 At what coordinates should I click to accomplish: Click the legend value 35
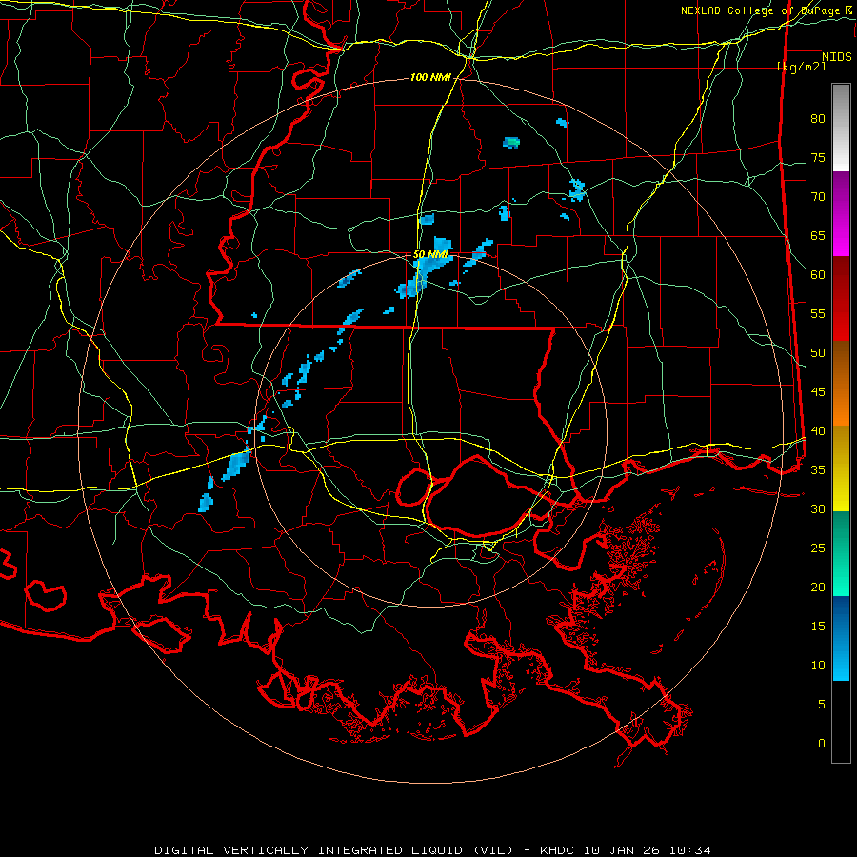click(818, 470)
